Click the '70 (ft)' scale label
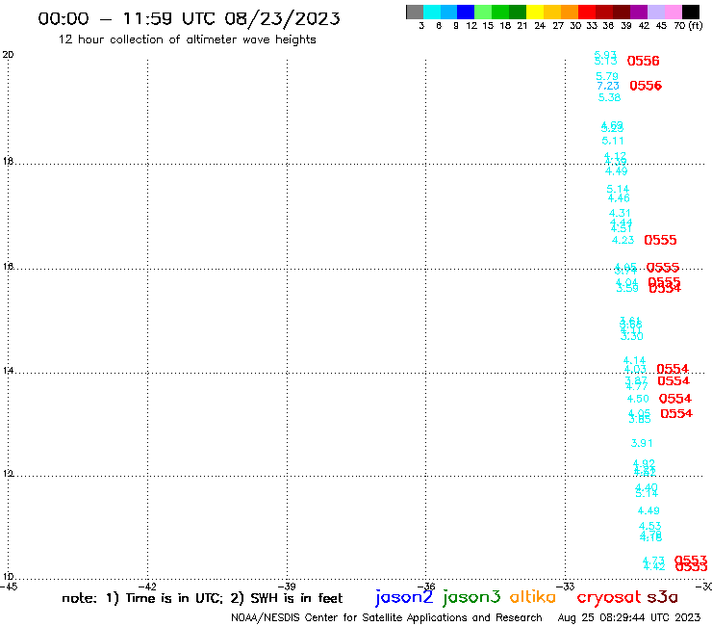This screenshot has width=712, height=626. [x=688, y=26]
